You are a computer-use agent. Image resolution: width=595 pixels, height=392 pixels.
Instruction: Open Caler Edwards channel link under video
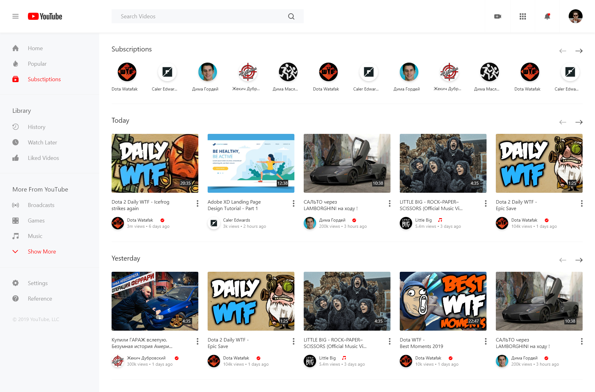point(236,220)
